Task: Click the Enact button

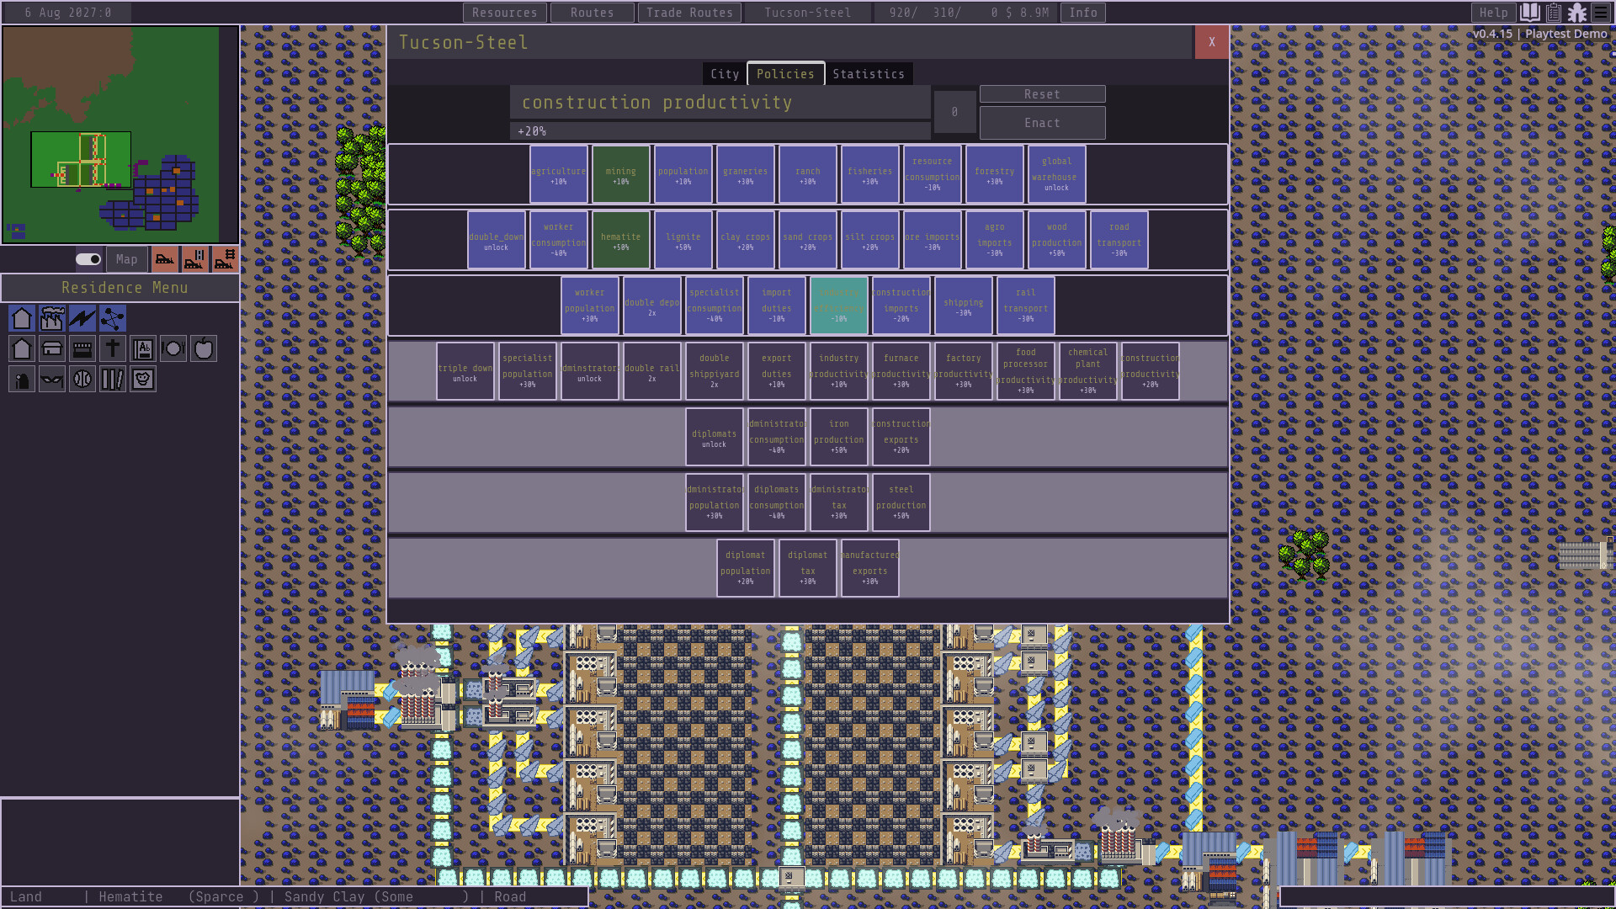Action: pyautogui.click(x=1042, y=122)
